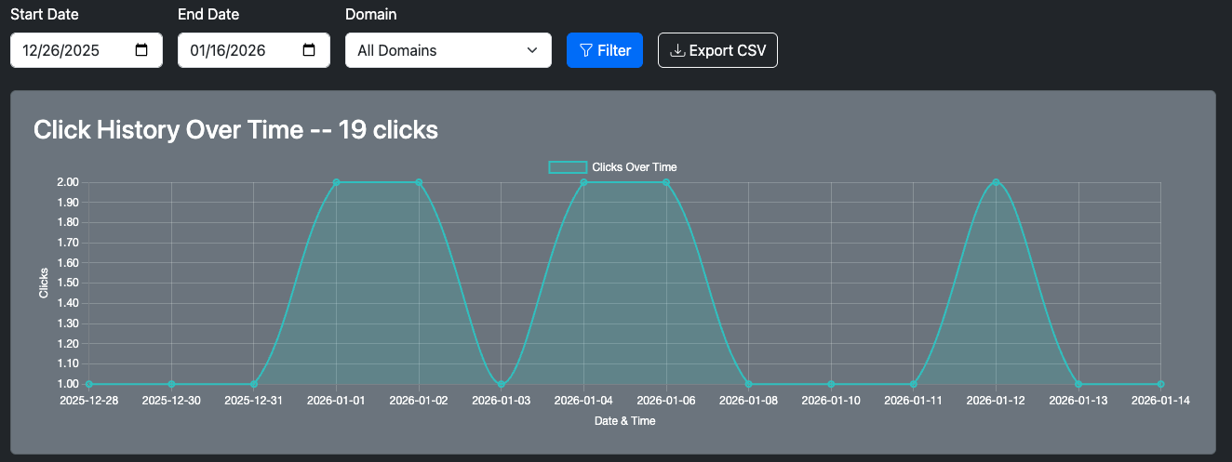Image resolution: width=1232 pixels, height=462 pixels.
Task: Click the funnel icon on Filter button
Action: pyautogui.click(x=585, y=50)
